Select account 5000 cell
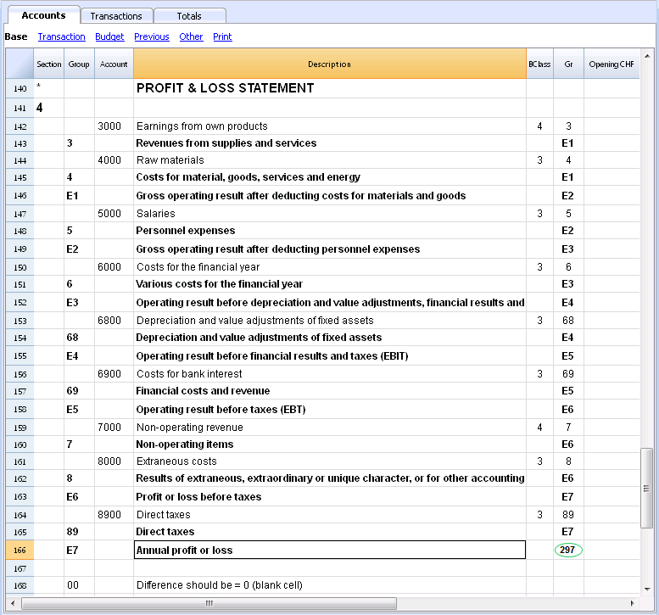This screenshot has height=615, width=659. coord(114,214)
